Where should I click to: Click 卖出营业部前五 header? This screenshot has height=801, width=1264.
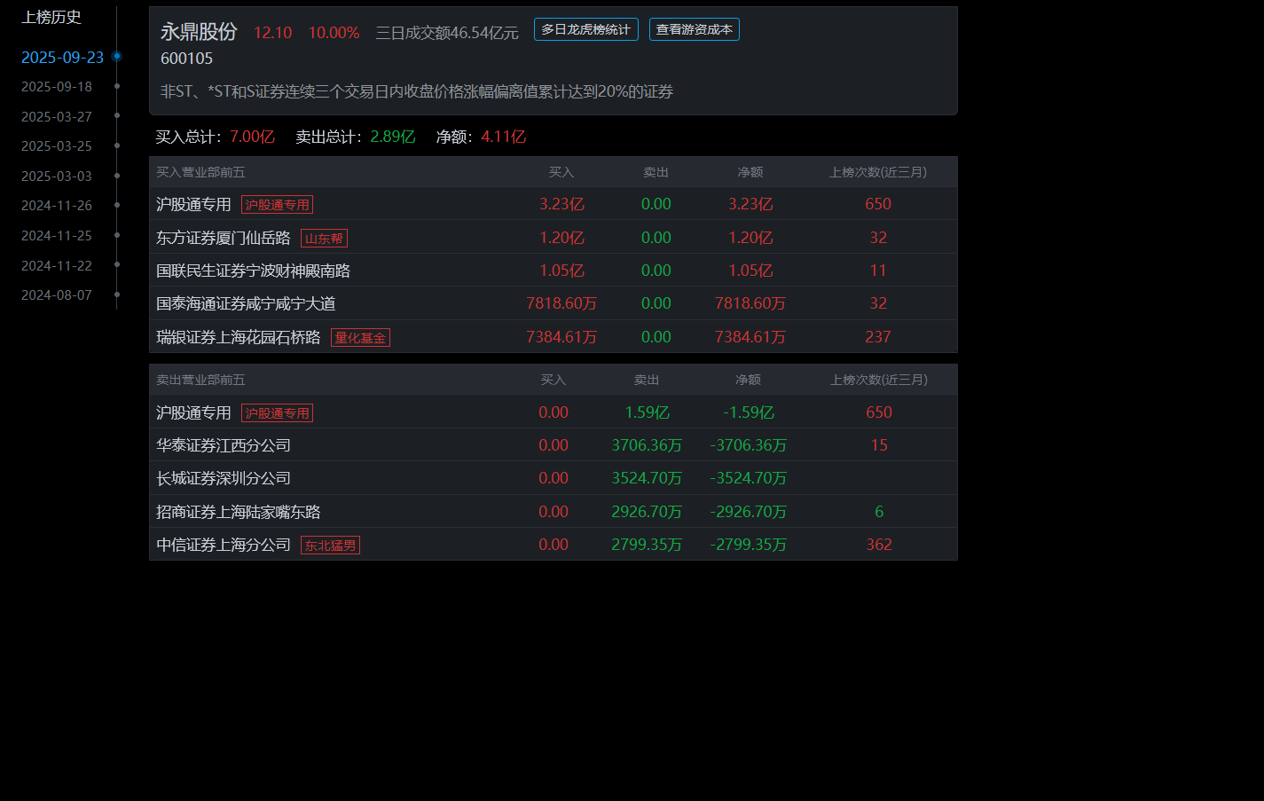click(200, 380)
